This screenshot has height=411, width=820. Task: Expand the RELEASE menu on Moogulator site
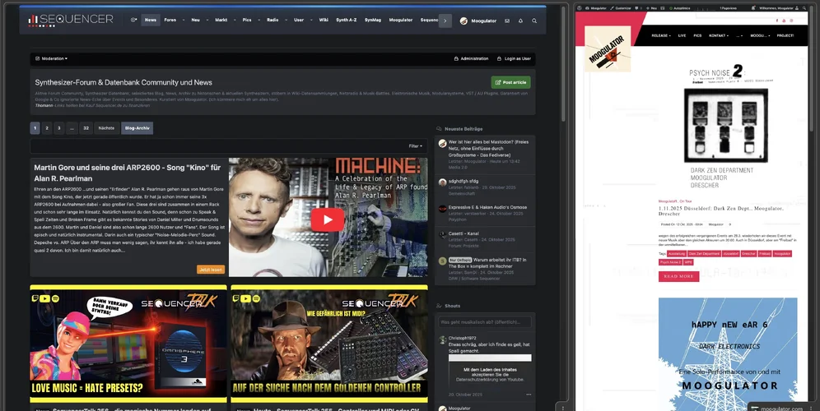click(661, 35)
